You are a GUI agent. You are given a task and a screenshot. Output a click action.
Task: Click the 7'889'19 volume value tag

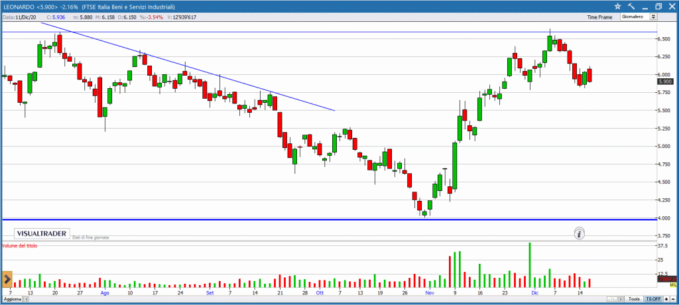[667, 279]
